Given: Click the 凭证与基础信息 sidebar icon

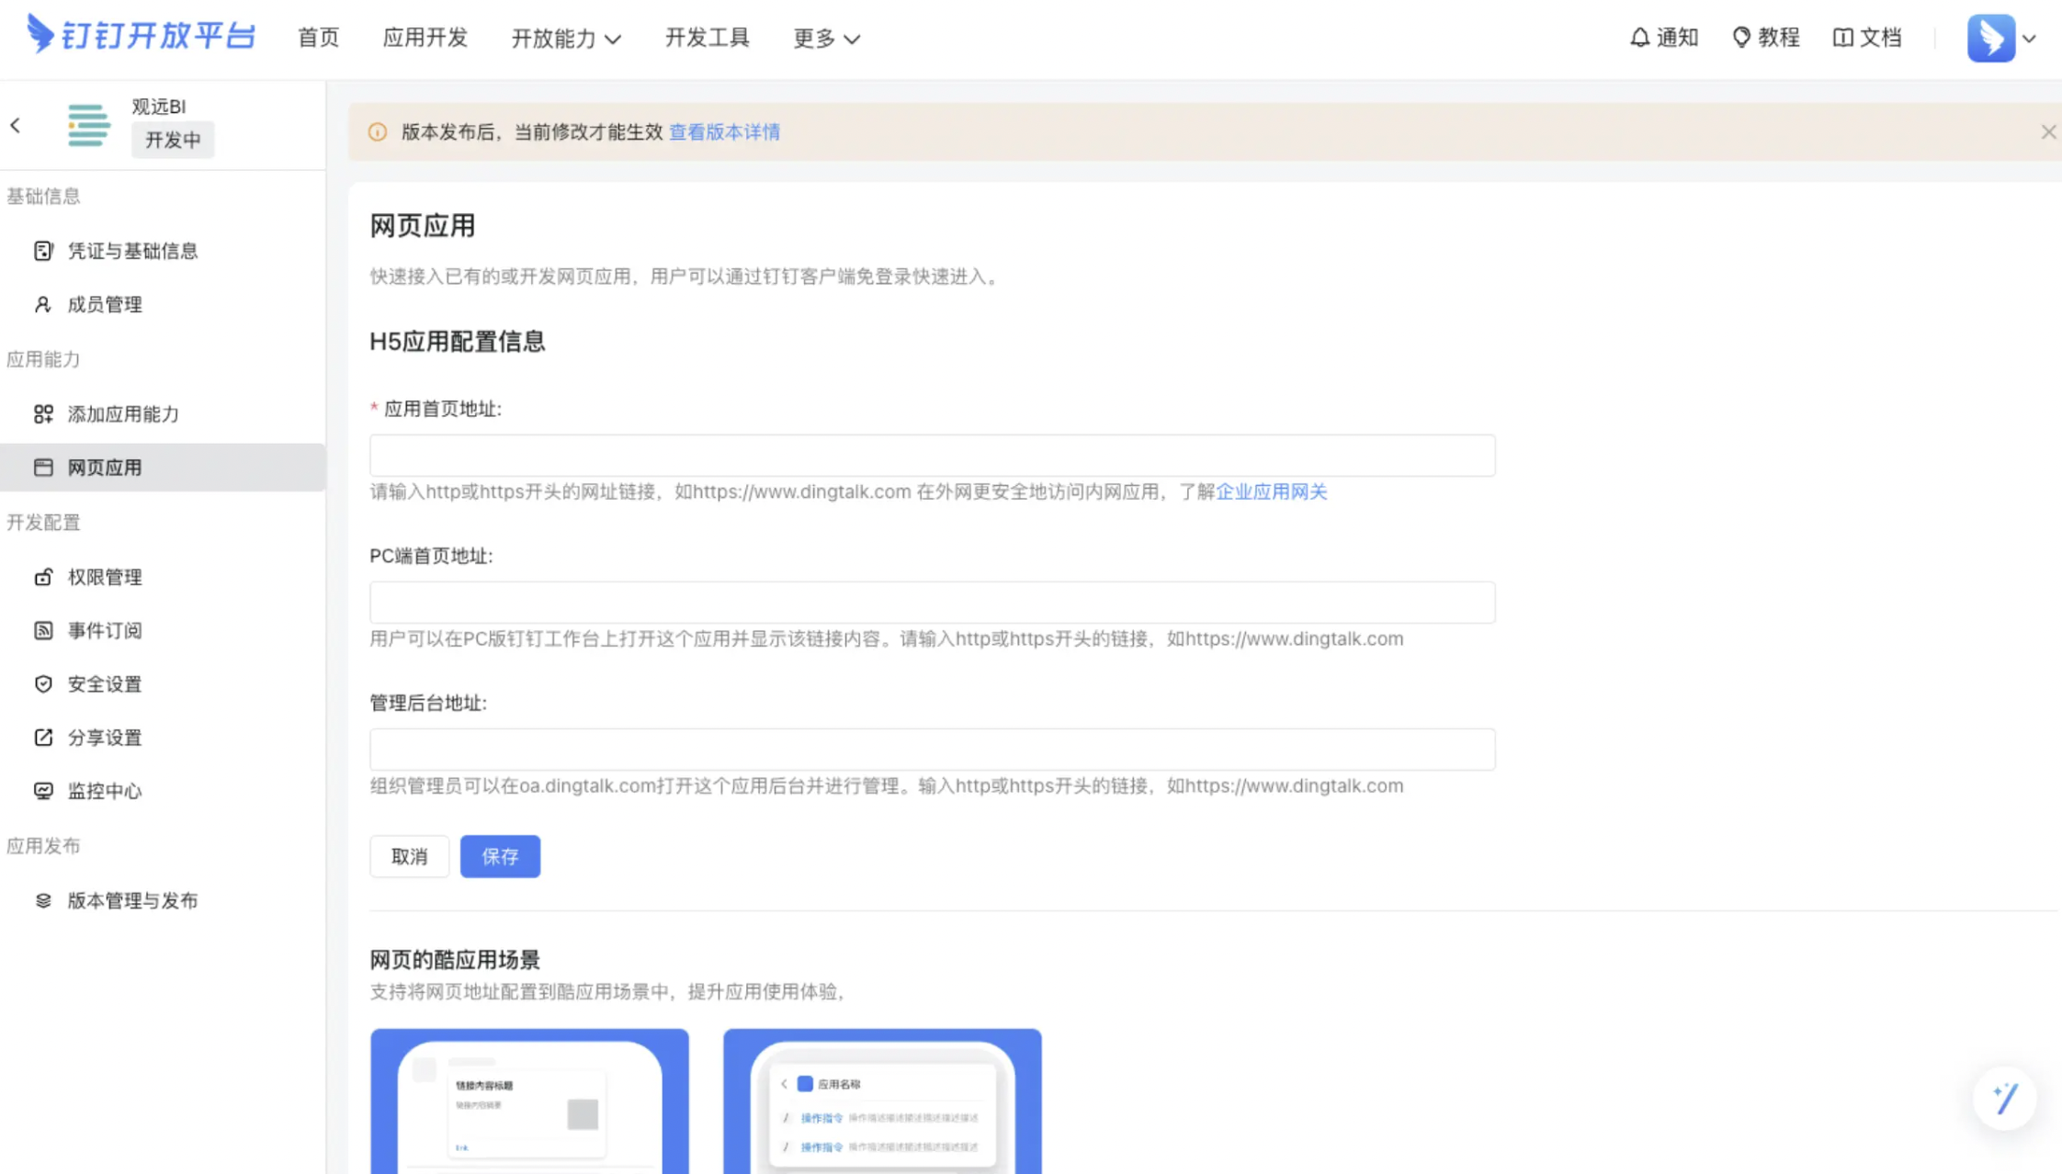Looking at the screenshot, I should pos(43,251).
